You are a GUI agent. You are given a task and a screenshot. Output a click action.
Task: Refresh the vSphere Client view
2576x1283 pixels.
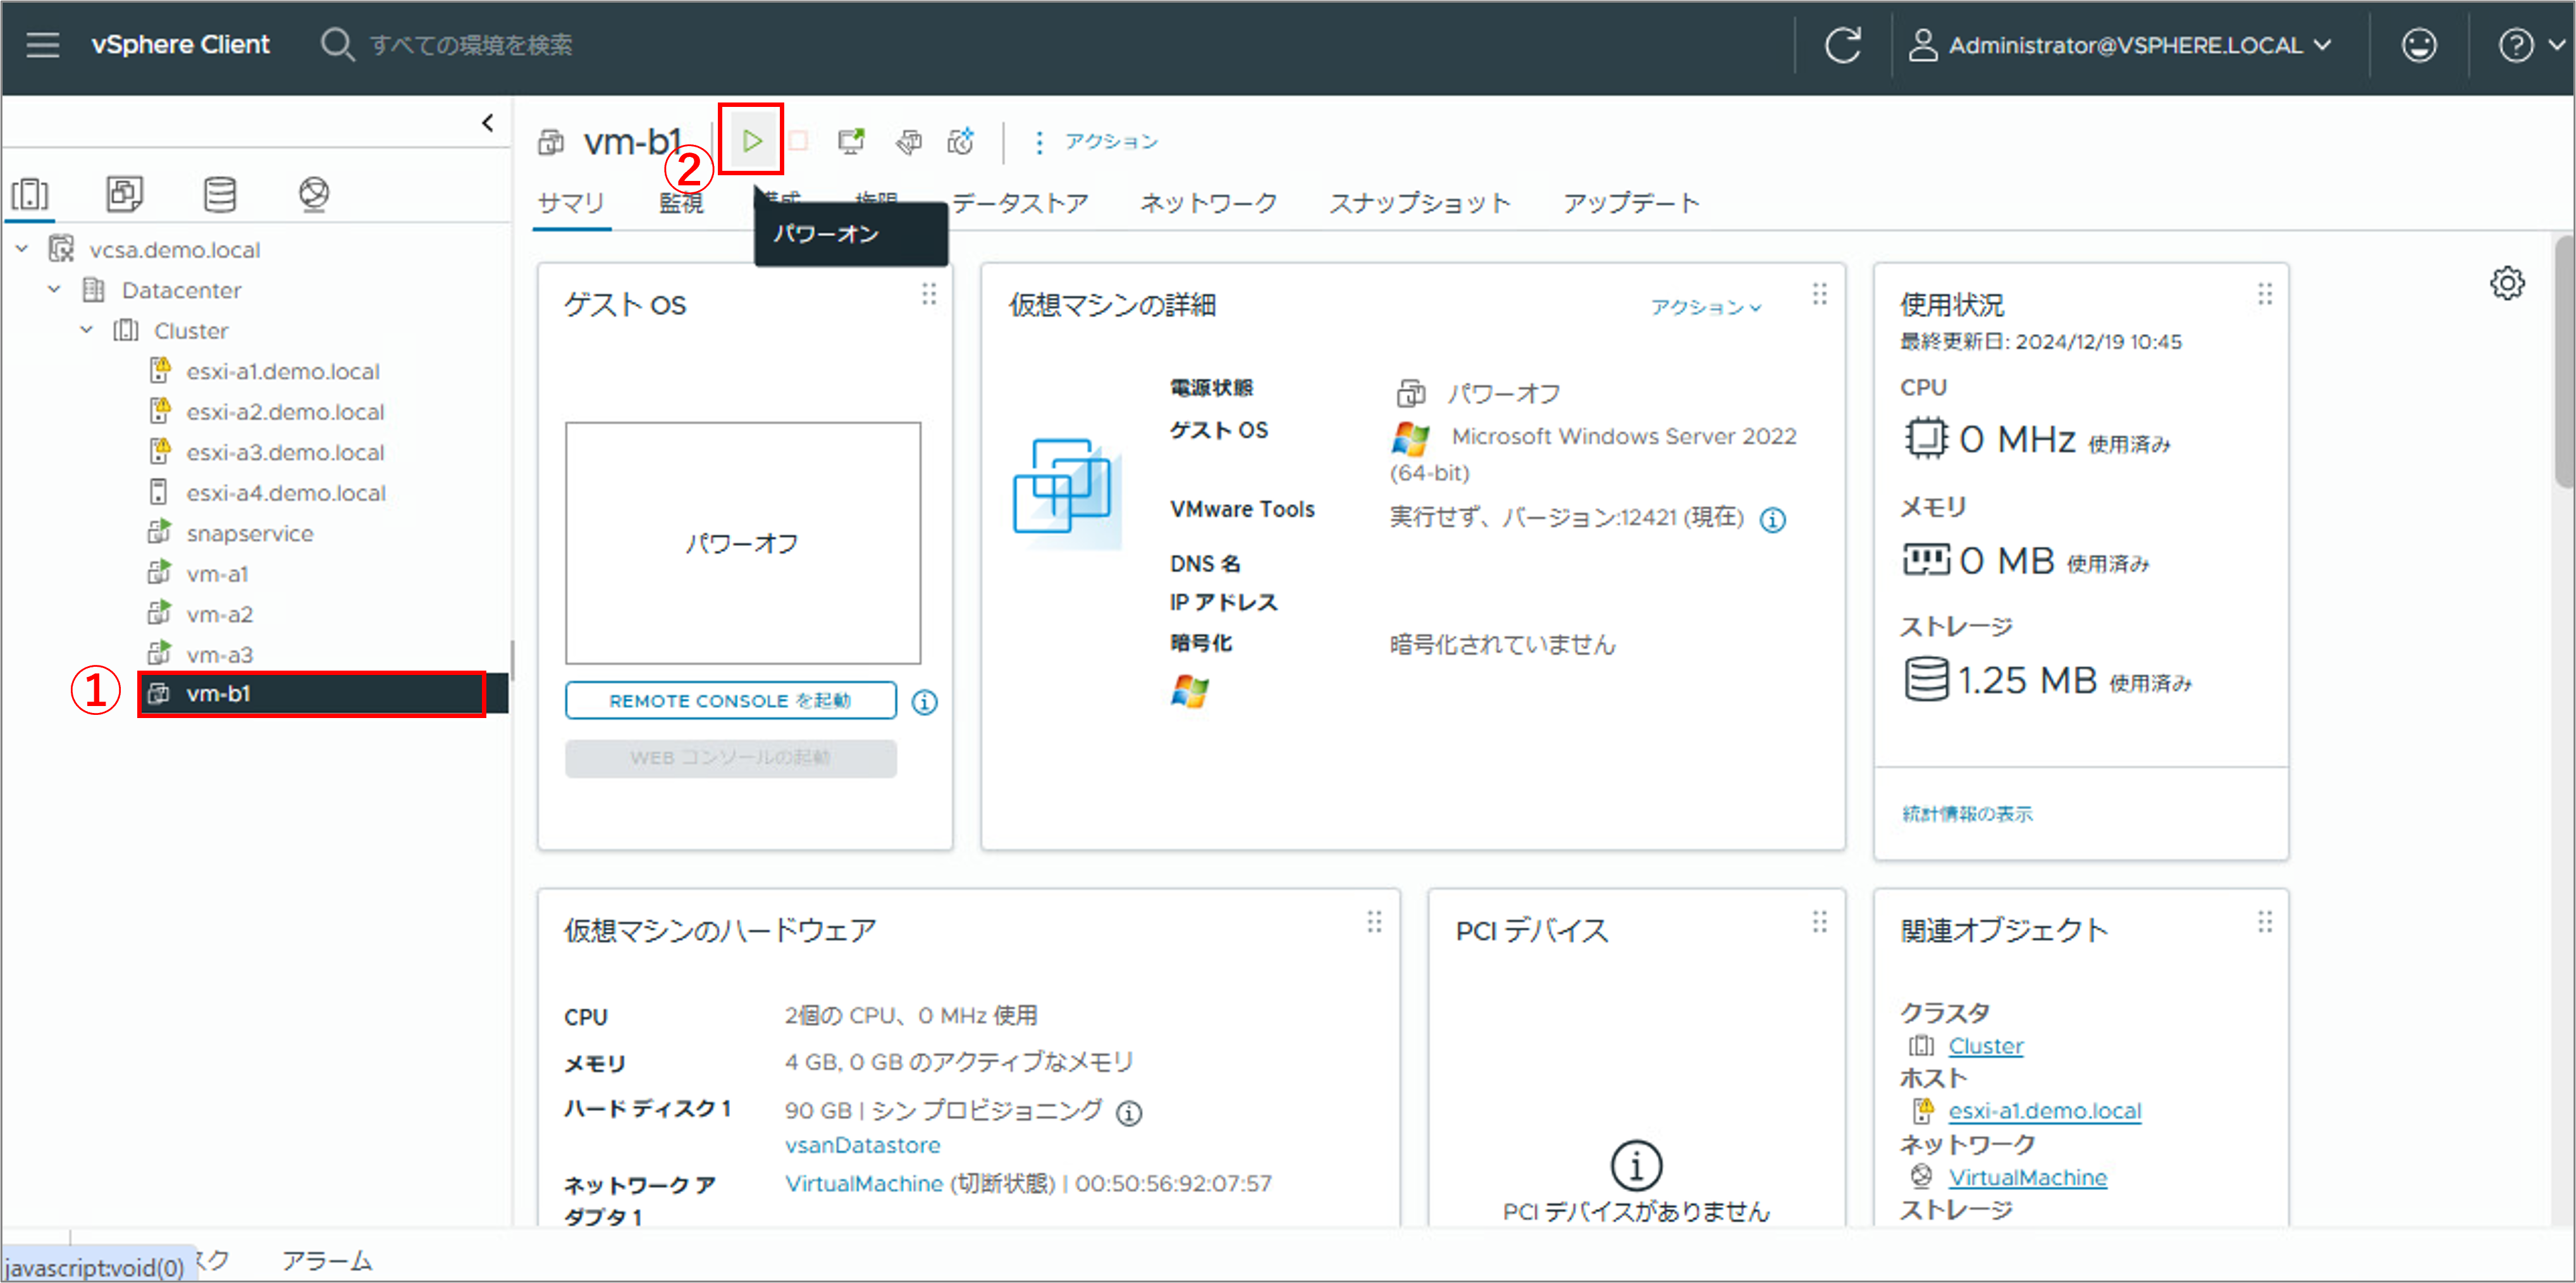point(1842,45)
